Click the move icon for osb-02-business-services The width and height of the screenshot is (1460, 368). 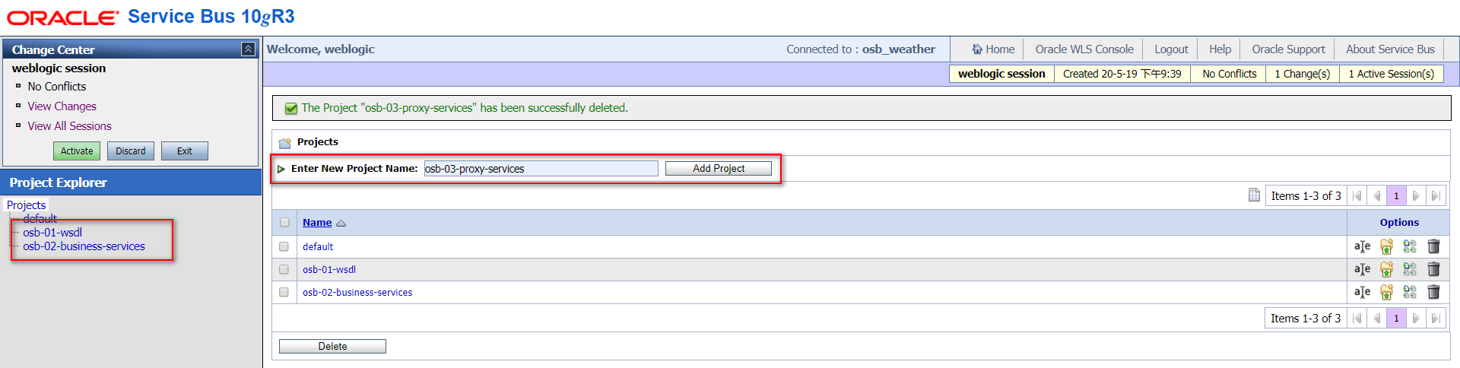click(x=1386, y=292)
